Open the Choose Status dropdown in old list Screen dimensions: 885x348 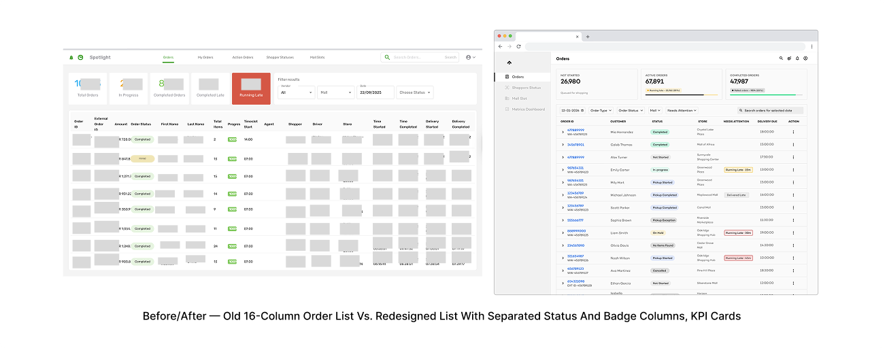point(415,92)
